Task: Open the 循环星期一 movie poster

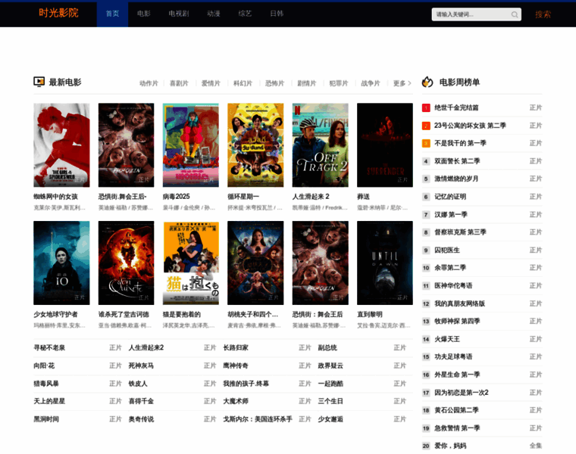Action: pyautogui.click(x=255, y=145)
